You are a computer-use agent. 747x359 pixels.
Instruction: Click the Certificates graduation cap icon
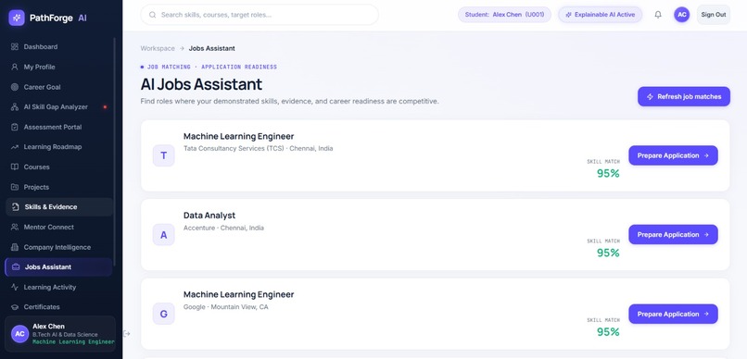15,307
